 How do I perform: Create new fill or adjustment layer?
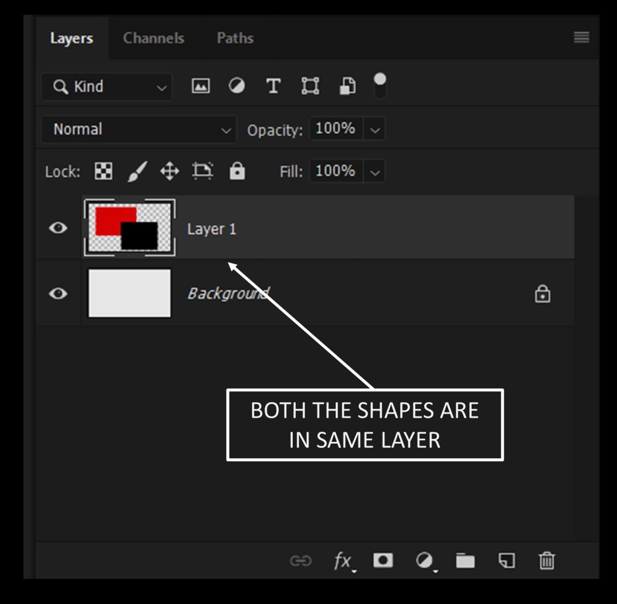(424, 561)
